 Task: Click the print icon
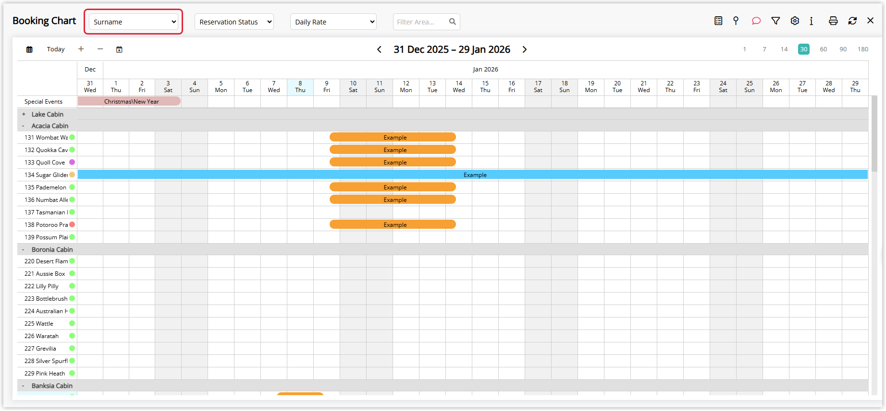coord(833,21)
